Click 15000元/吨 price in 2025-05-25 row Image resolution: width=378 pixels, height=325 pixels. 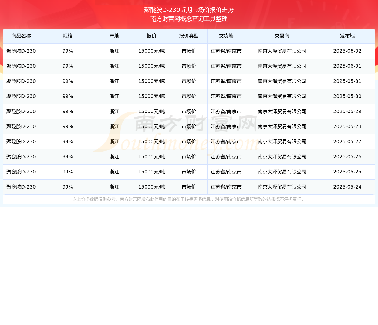(x=151, y=172)
